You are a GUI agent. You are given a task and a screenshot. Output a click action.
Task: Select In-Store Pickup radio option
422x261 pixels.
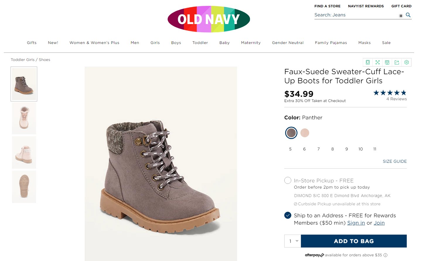[x=288, y=180]
